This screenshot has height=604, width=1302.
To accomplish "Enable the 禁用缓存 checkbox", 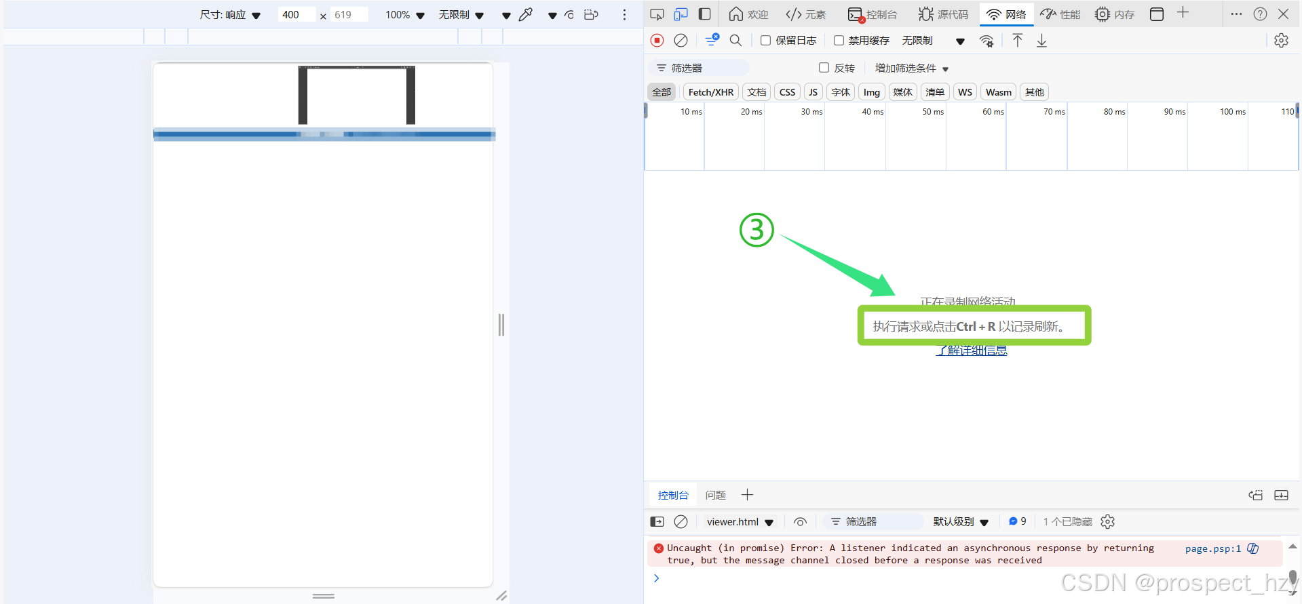I will tap(839, 41).
